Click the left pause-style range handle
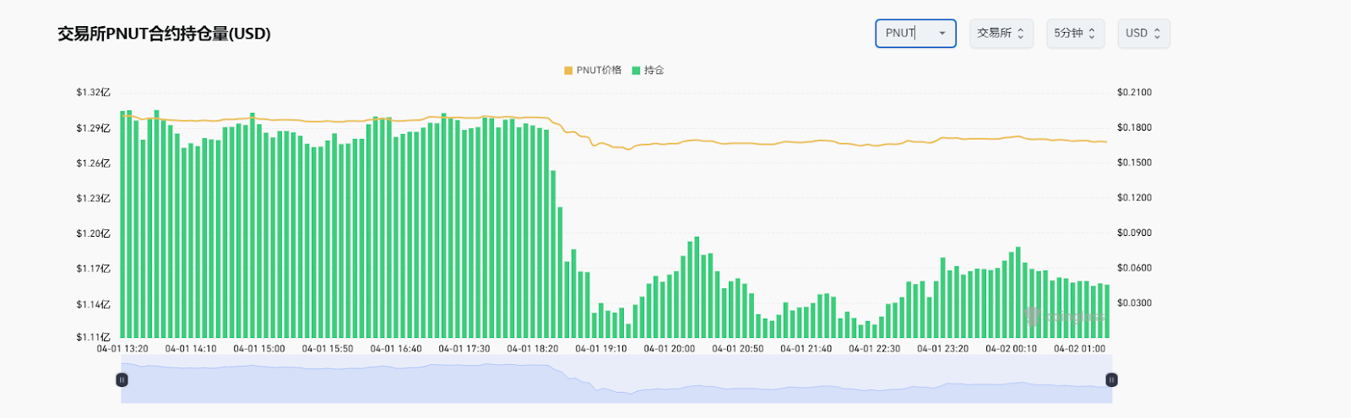This screenshot has height=418, width=1351. (x=122, y=380)
